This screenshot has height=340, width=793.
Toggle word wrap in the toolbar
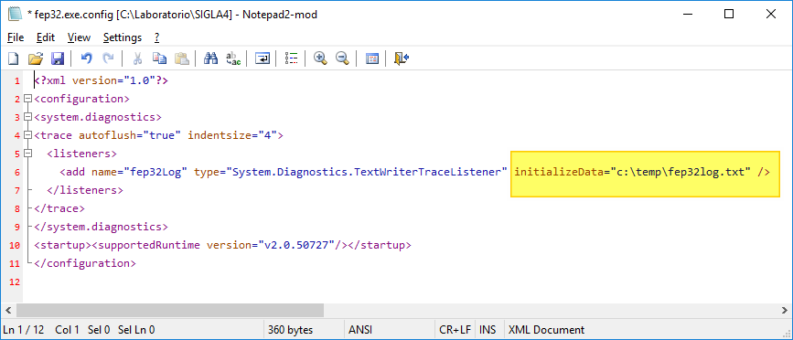pyautogui.click(x=262, y=58)
